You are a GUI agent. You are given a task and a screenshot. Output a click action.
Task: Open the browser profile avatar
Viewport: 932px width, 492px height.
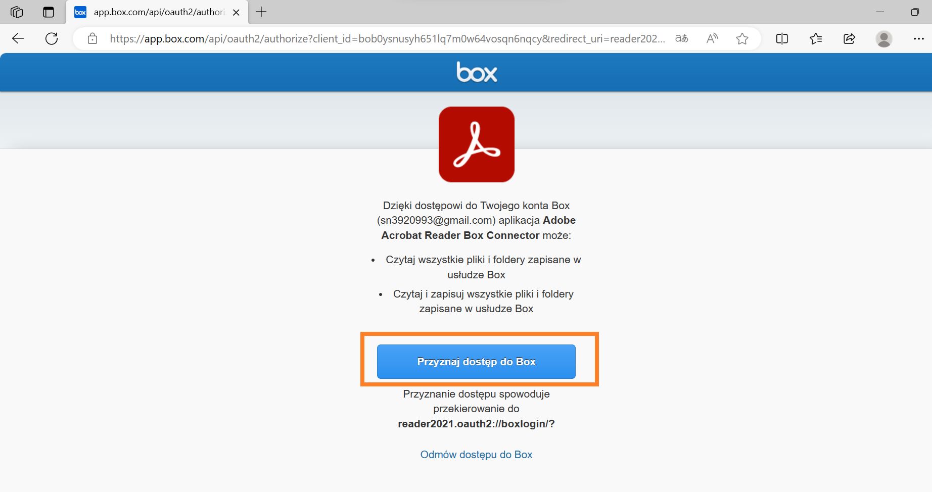coord(883,38)
